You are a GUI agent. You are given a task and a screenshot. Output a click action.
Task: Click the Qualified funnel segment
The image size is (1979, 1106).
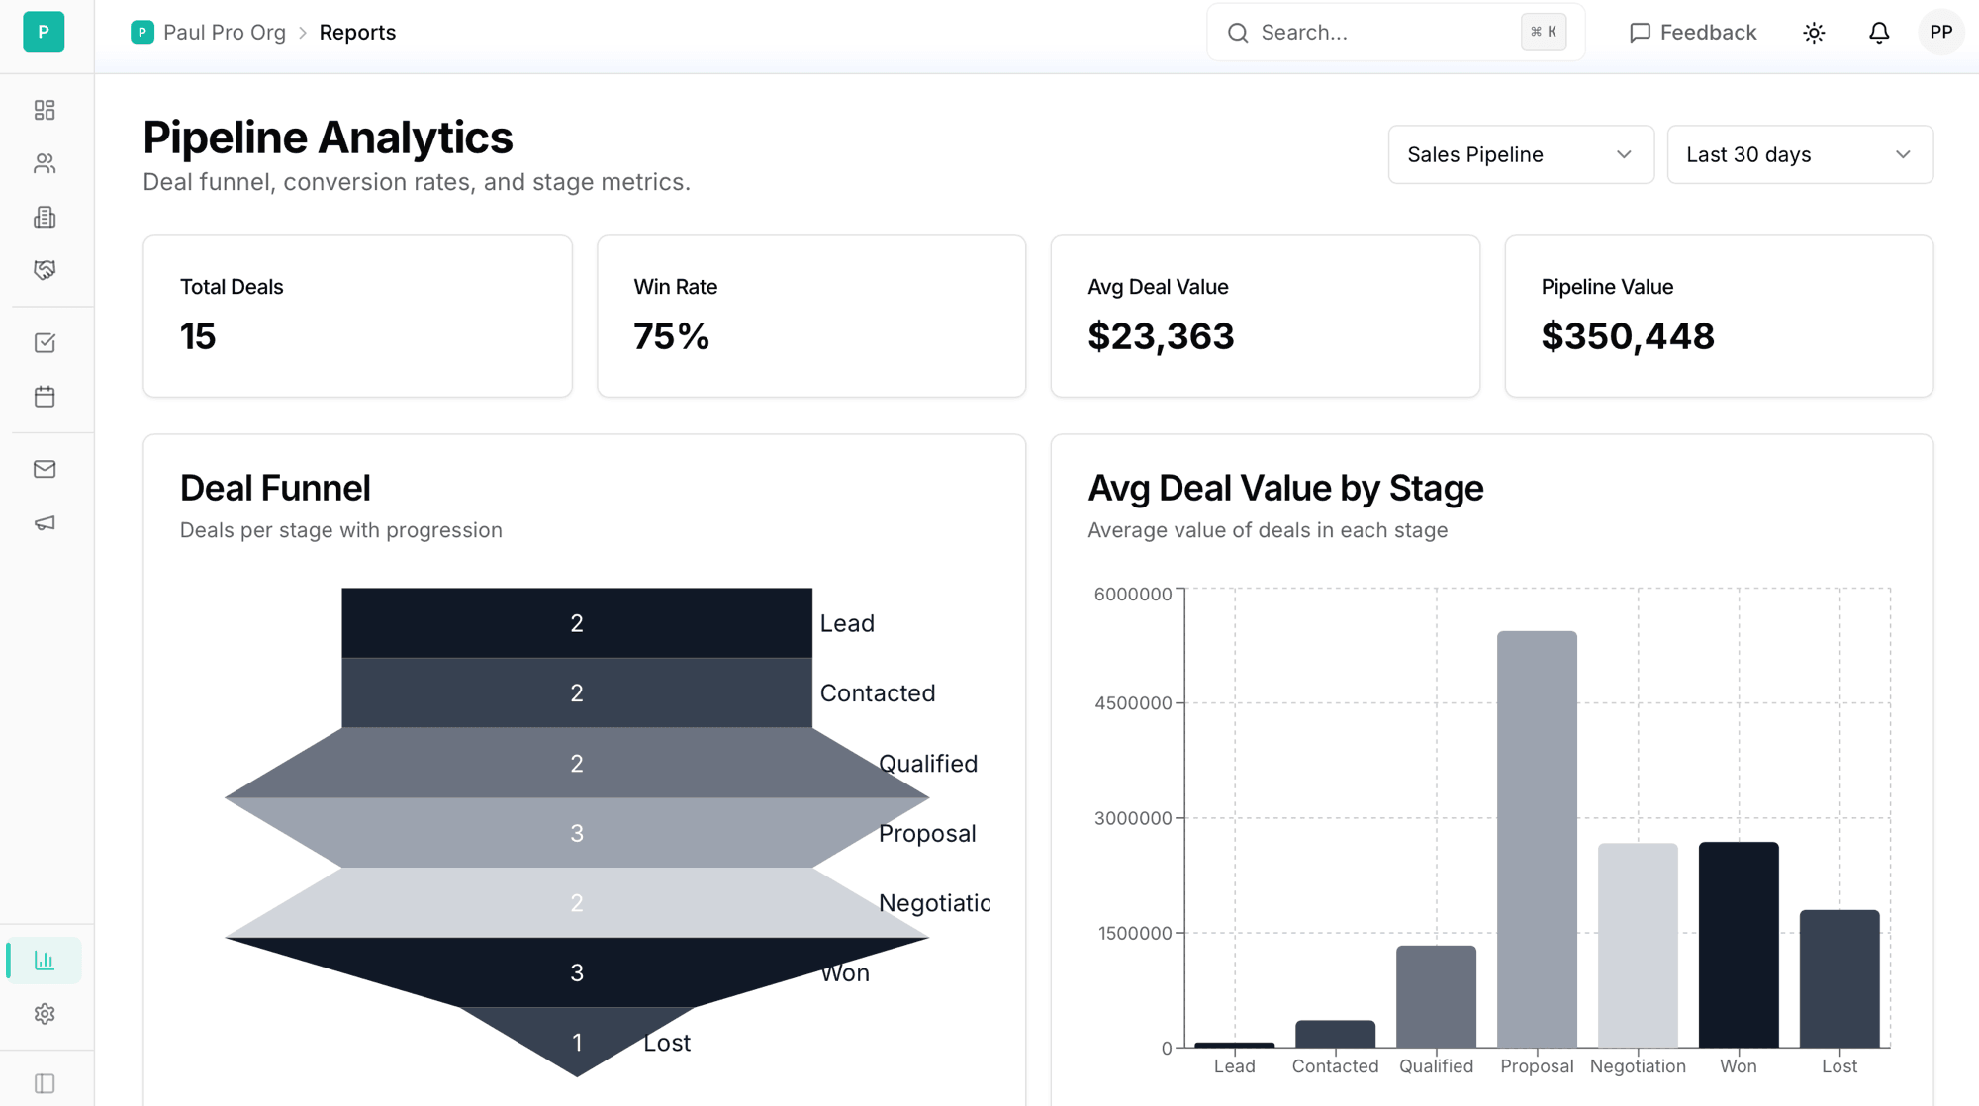coord(577,763)
